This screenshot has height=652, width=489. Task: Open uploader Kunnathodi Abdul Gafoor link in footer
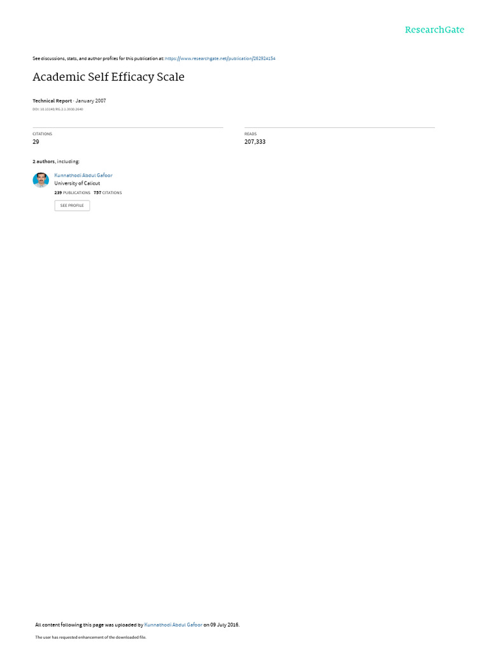[x=173, y=625]
